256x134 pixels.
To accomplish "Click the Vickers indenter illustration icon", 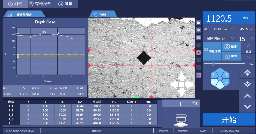I will [x=181, y=121].
